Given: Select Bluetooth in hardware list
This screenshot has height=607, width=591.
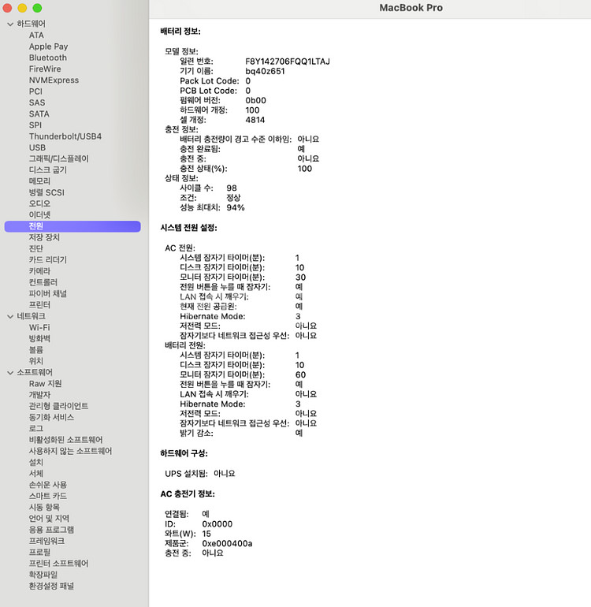Looking at the screenshot, I should [48, 58].
